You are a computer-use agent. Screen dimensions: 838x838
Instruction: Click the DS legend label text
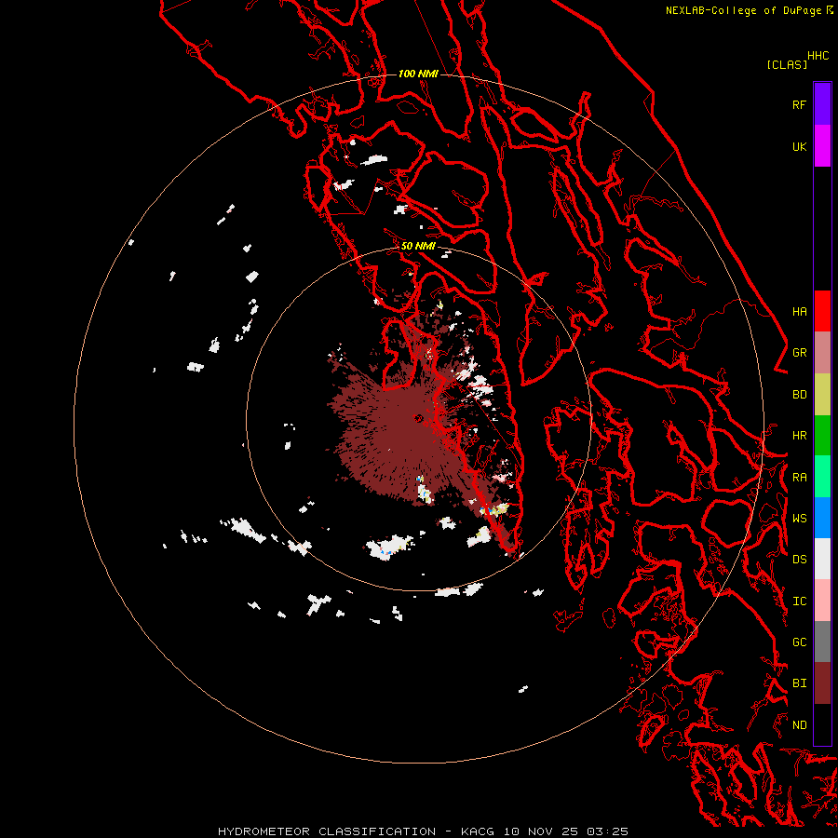coord(800,560)
